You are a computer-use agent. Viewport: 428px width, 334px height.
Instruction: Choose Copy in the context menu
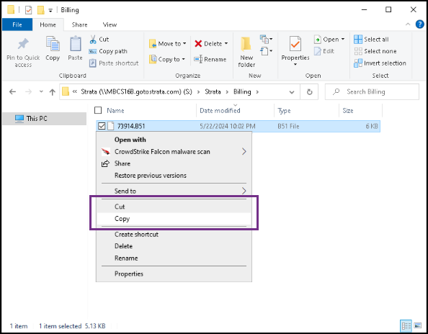point(174,219)
